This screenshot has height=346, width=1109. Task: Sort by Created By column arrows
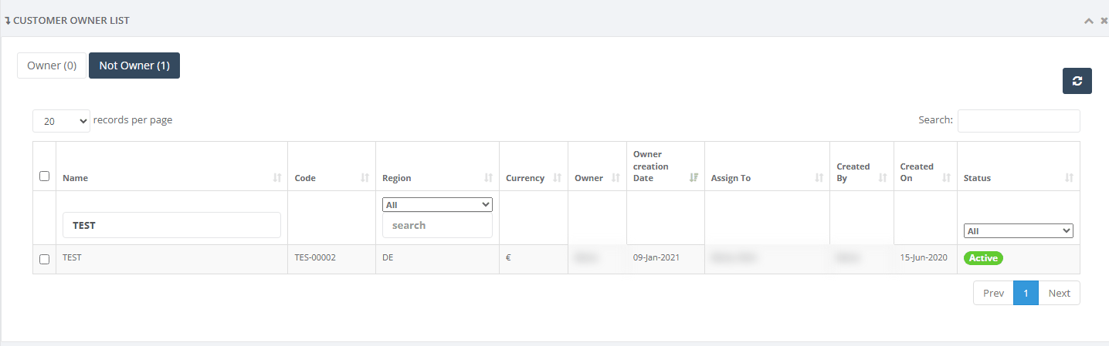883,178
